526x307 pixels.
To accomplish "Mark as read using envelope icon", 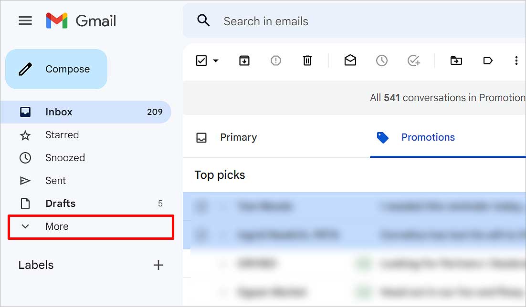I will [350, 61].
